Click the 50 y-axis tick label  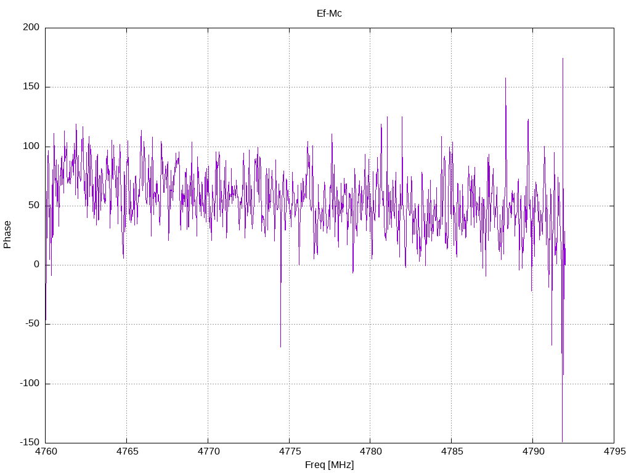pyautogui.click(x=35, y=205)
